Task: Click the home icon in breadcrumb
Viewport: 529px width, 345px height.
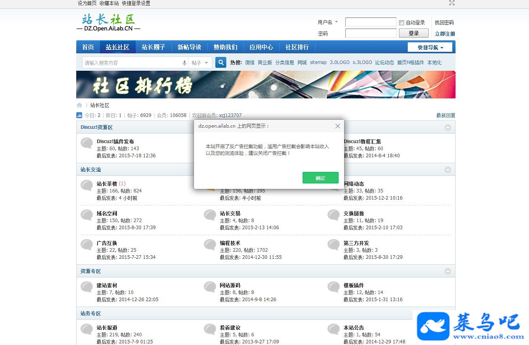Action: point(79,105)
